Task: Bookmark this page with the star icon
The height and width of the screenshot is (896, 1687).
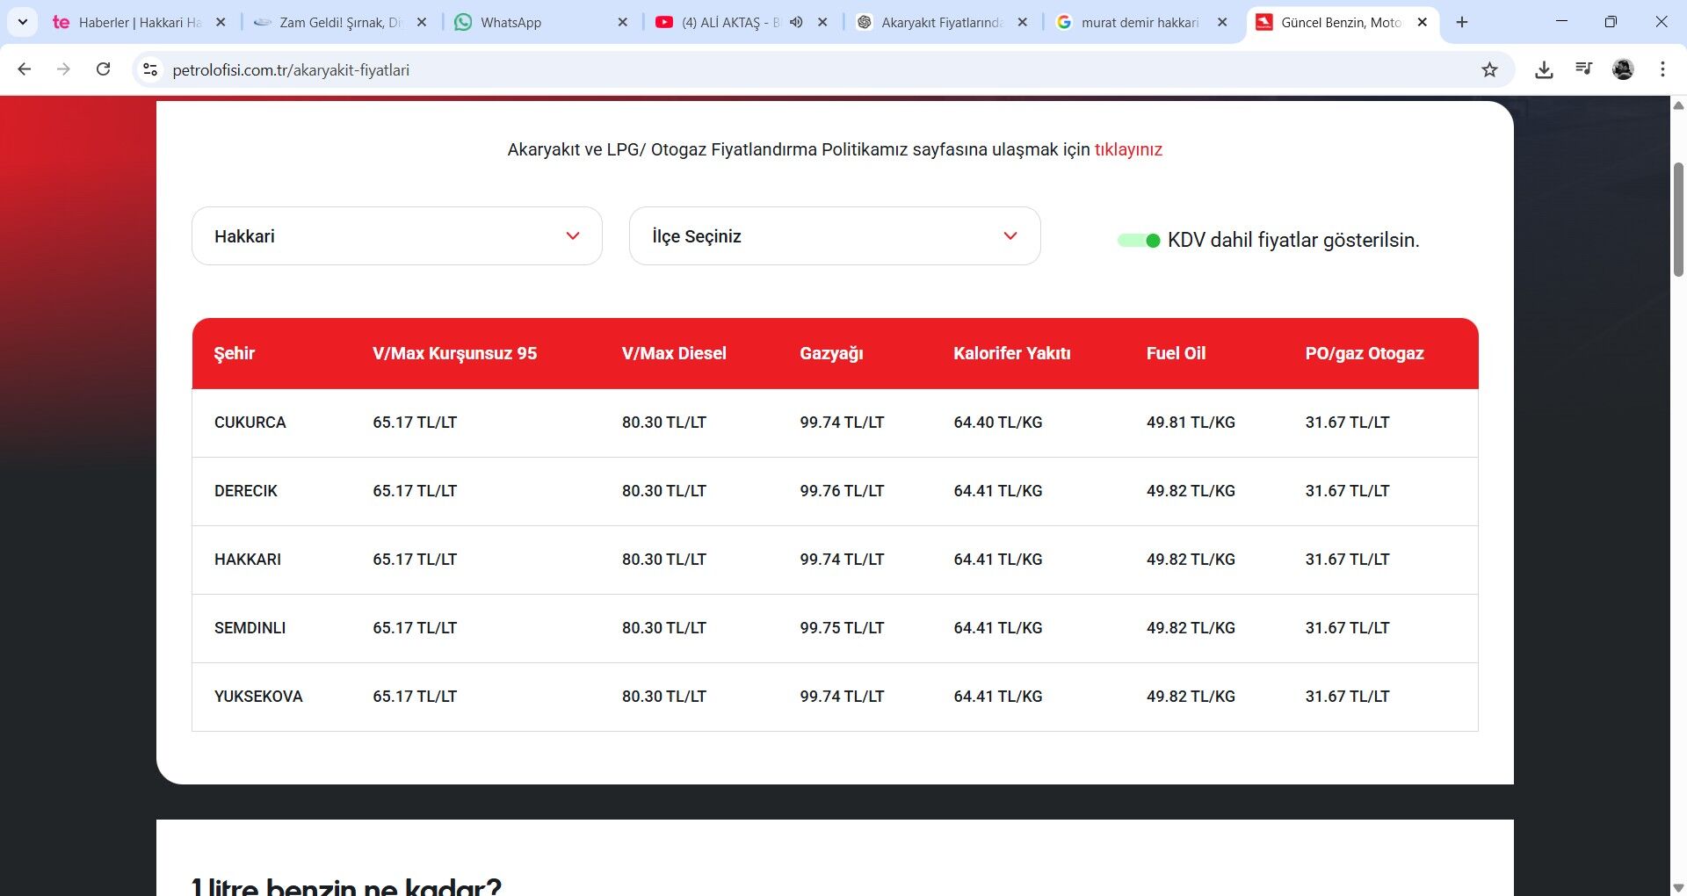Action: [1489, 69]
